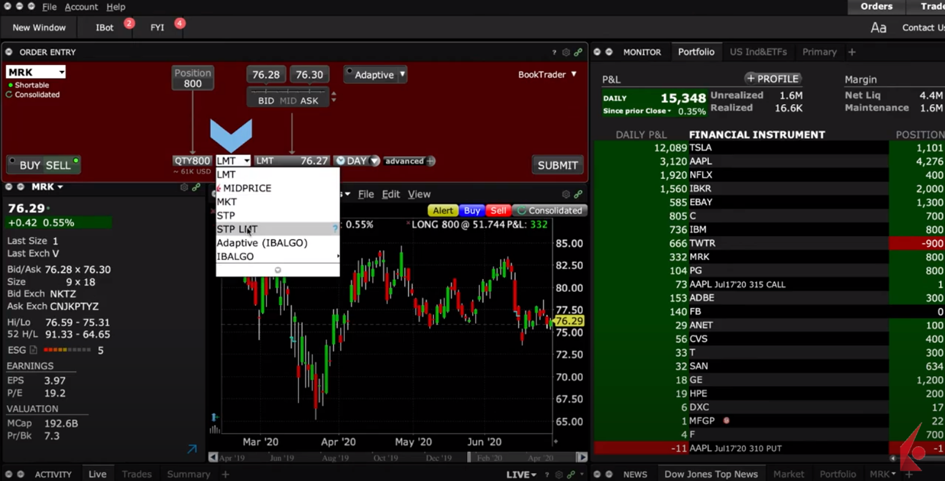Click the yellow Alert button on chart
This screenshot has height=481, width=945.
pos(442,211)
